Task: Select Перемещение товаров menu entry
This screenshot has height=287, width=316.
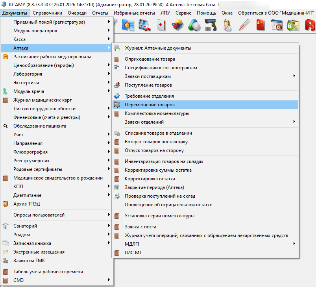Action: (150, 105)
